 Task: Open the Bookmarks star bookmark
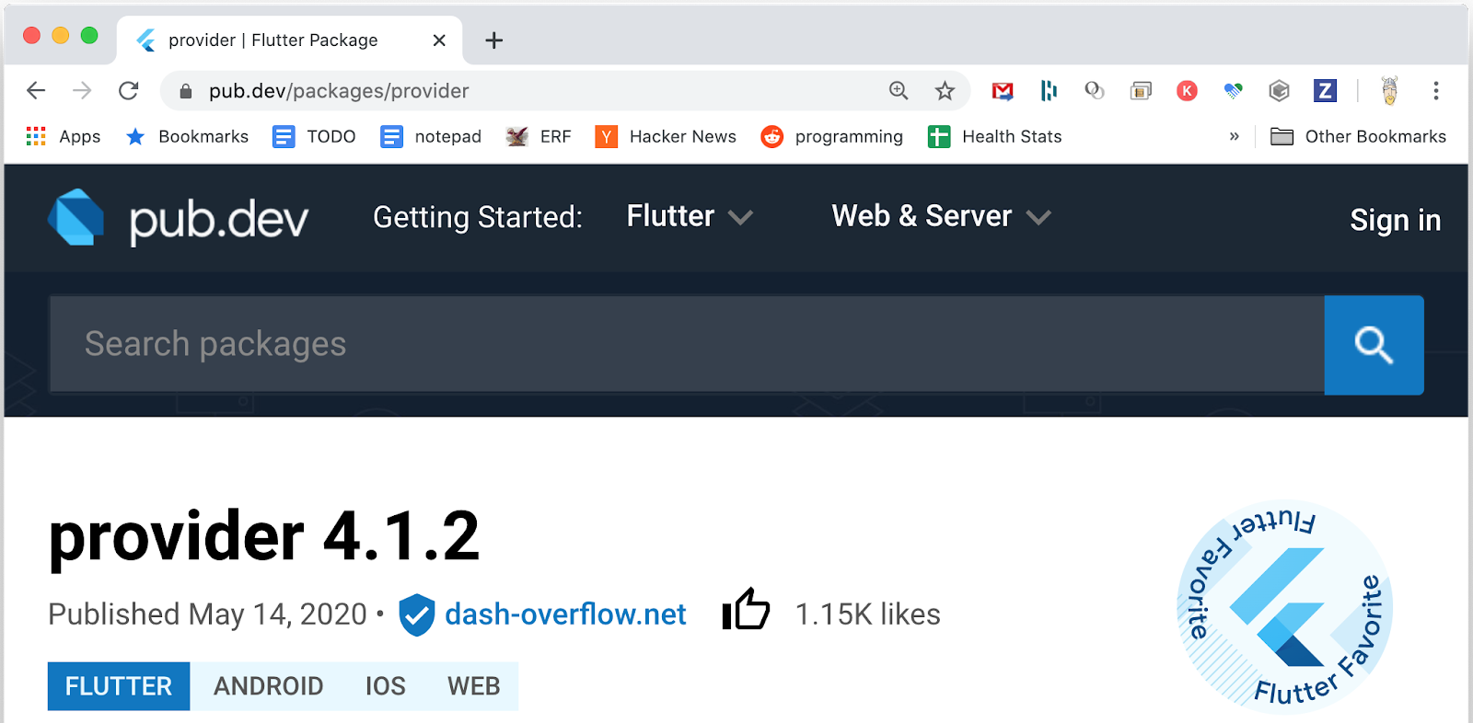click(x=187, y=136)
